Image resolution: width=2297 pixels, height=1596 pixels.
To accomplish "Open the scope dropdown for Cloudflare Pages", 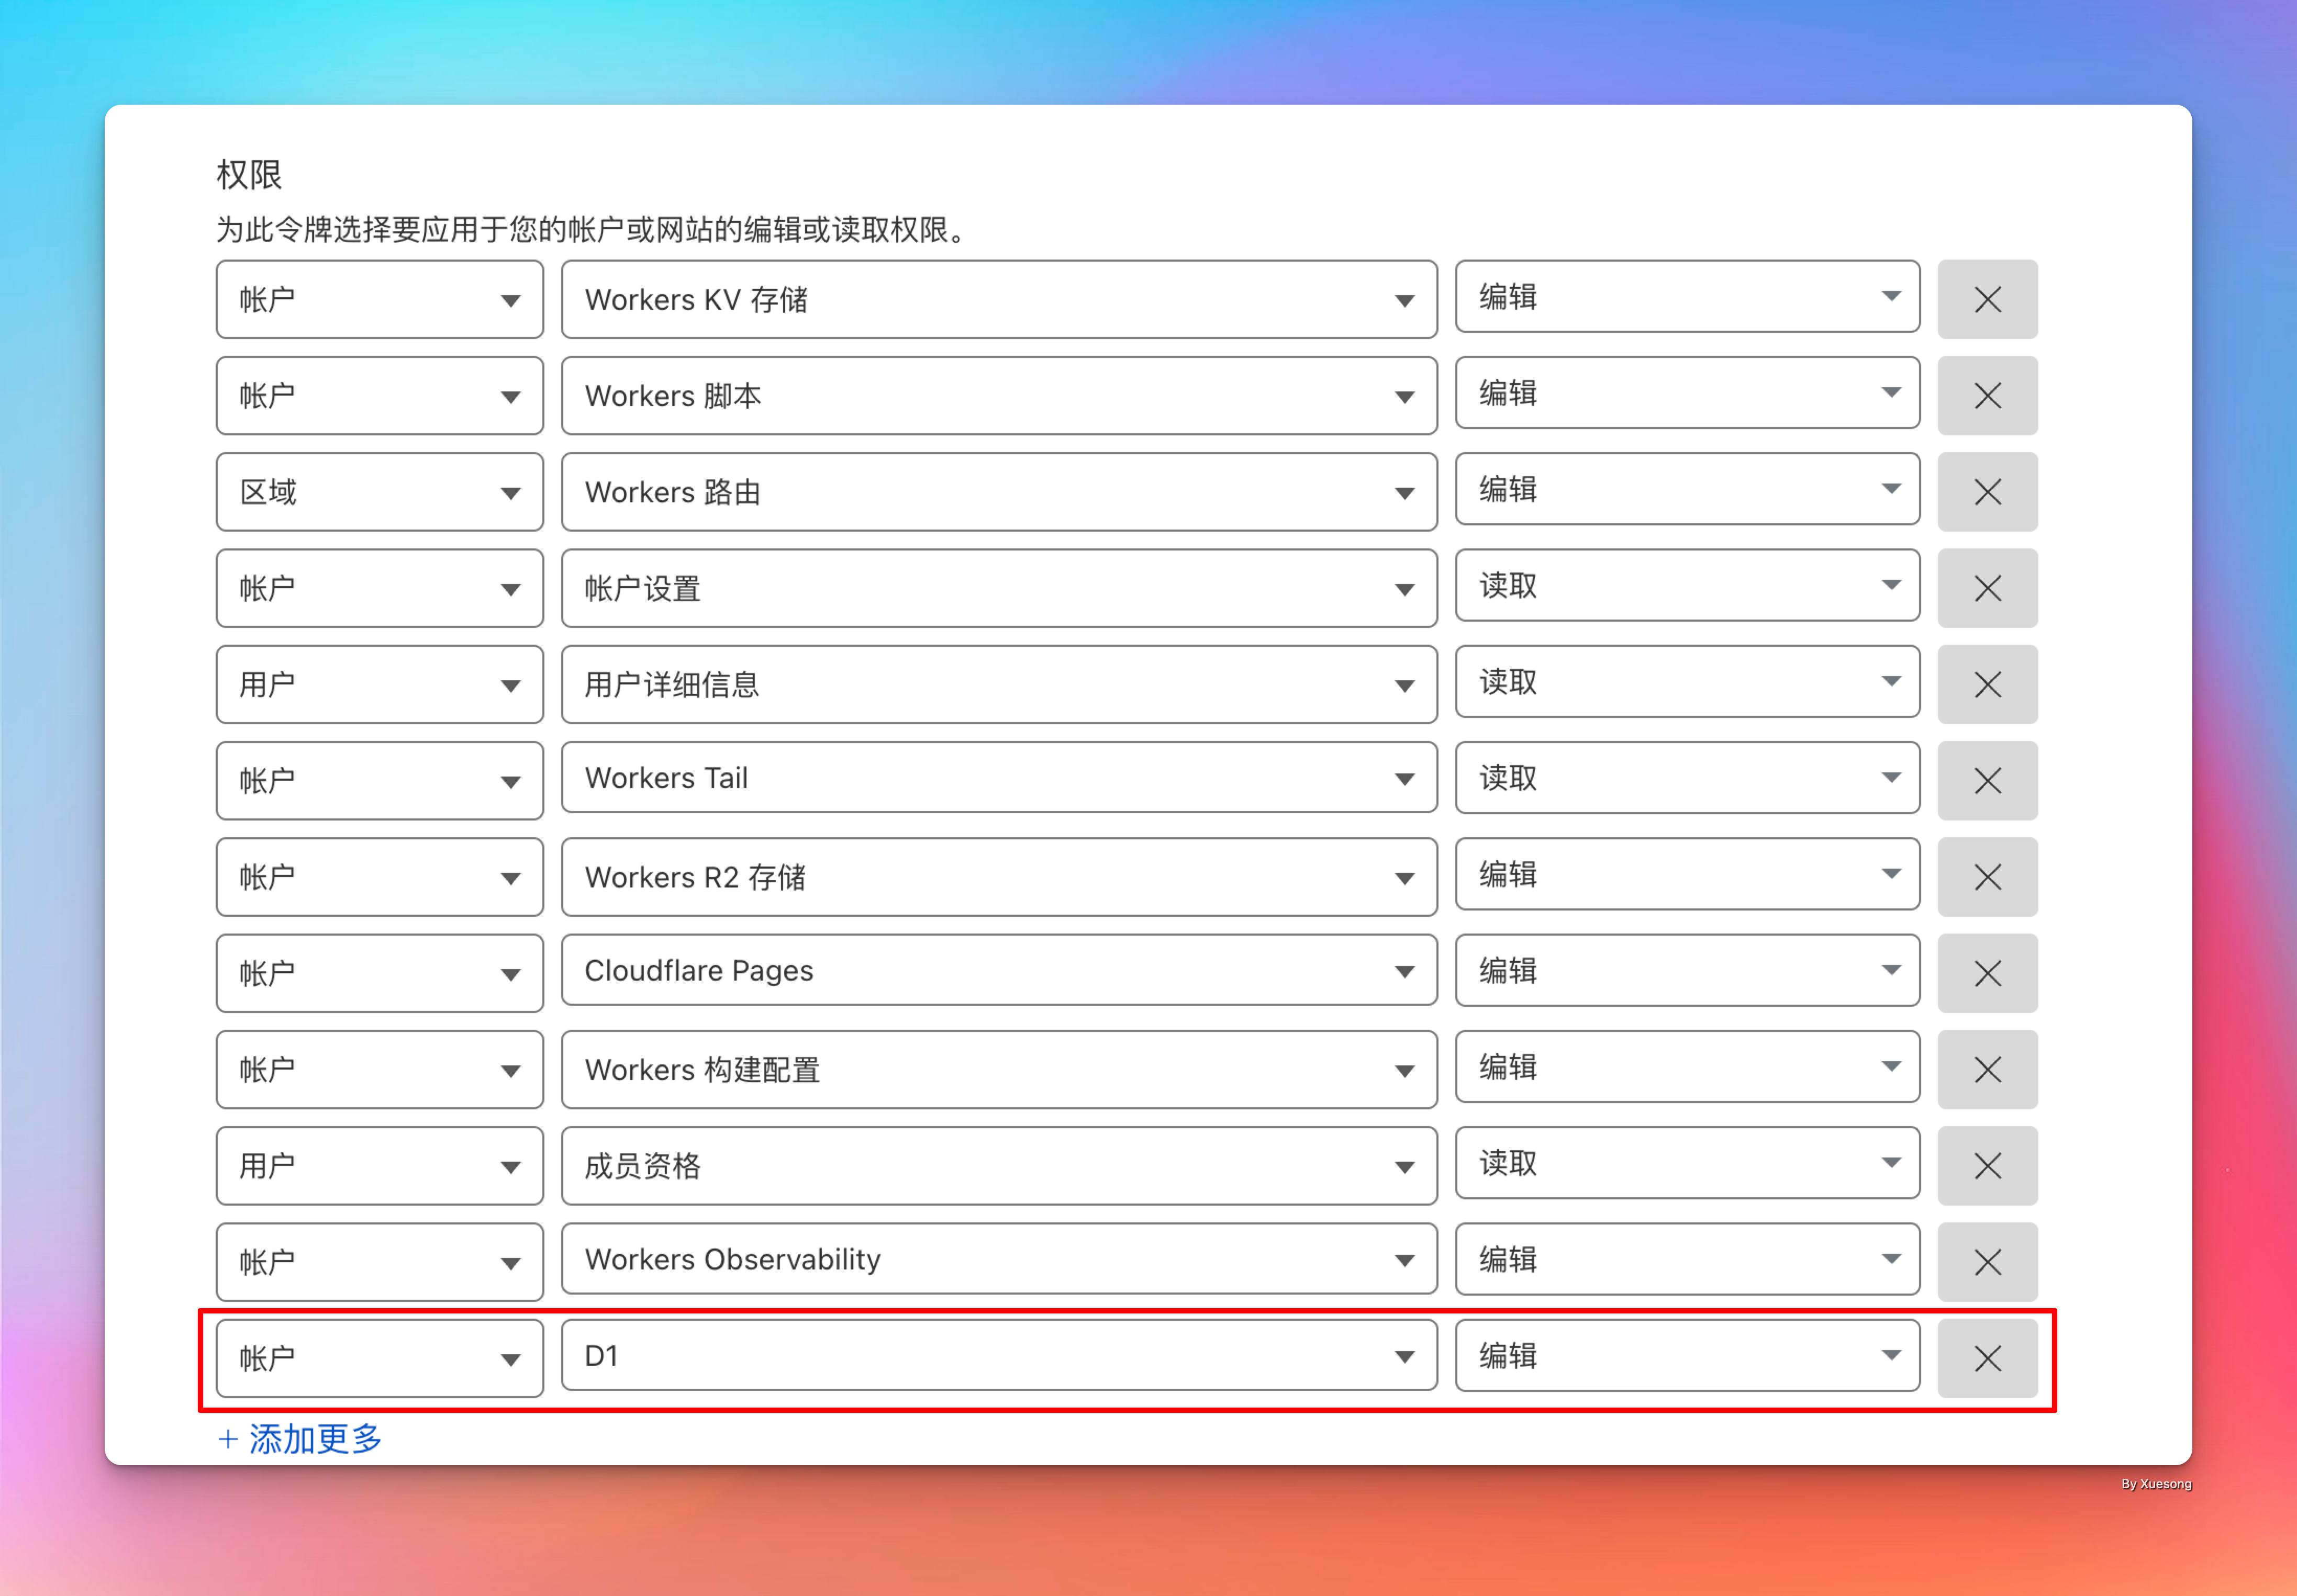I will (380, 973).
